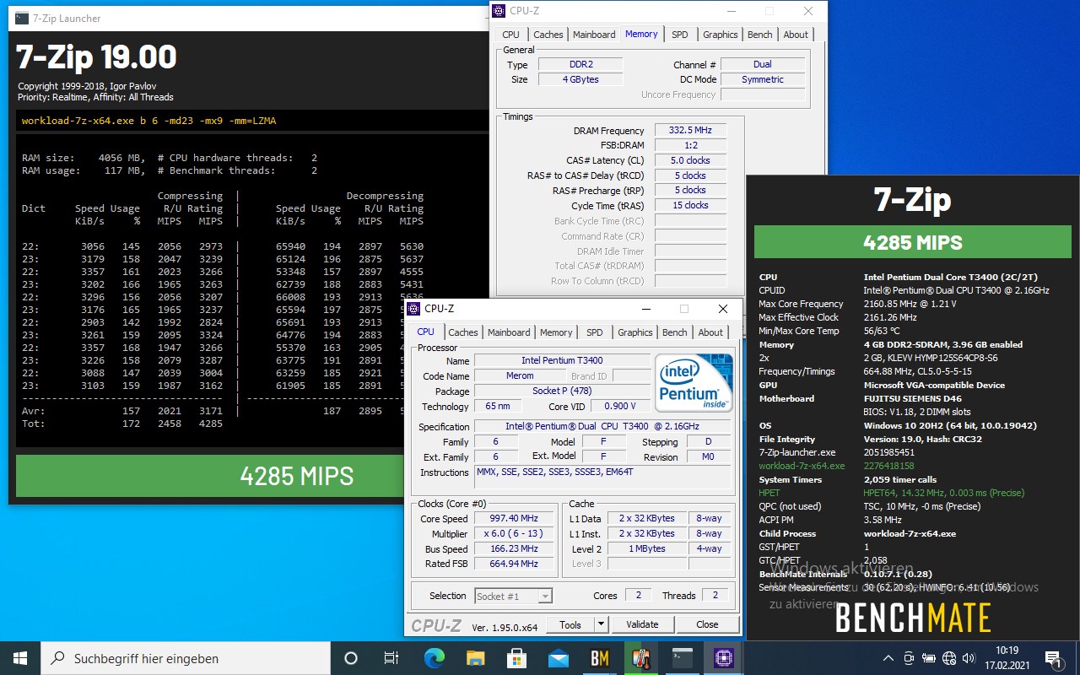1080x675 pixels.
Task: Open power battery tray icon
Action: coord(929,658)
